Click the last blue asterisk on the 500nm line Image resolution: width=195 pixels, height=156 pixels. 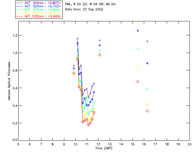pos(94,92)
